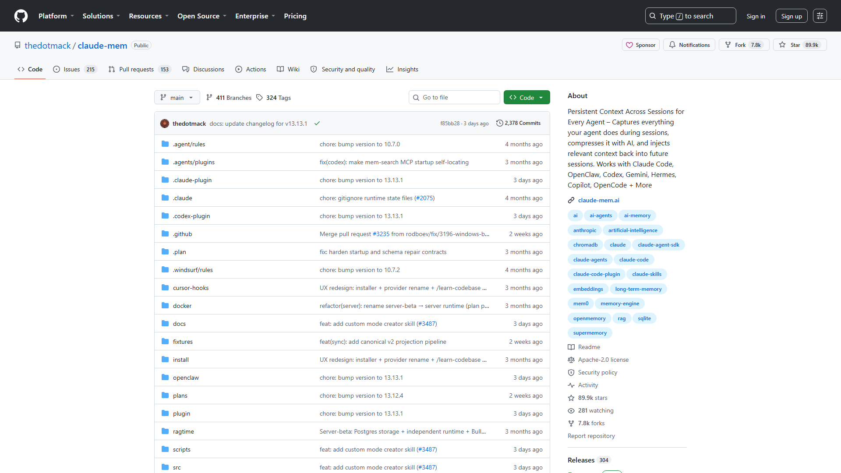This screenshot has height=473, width=841.
Task: Click the .agent/rules folder icon
Action: click(x=165, y=144)
